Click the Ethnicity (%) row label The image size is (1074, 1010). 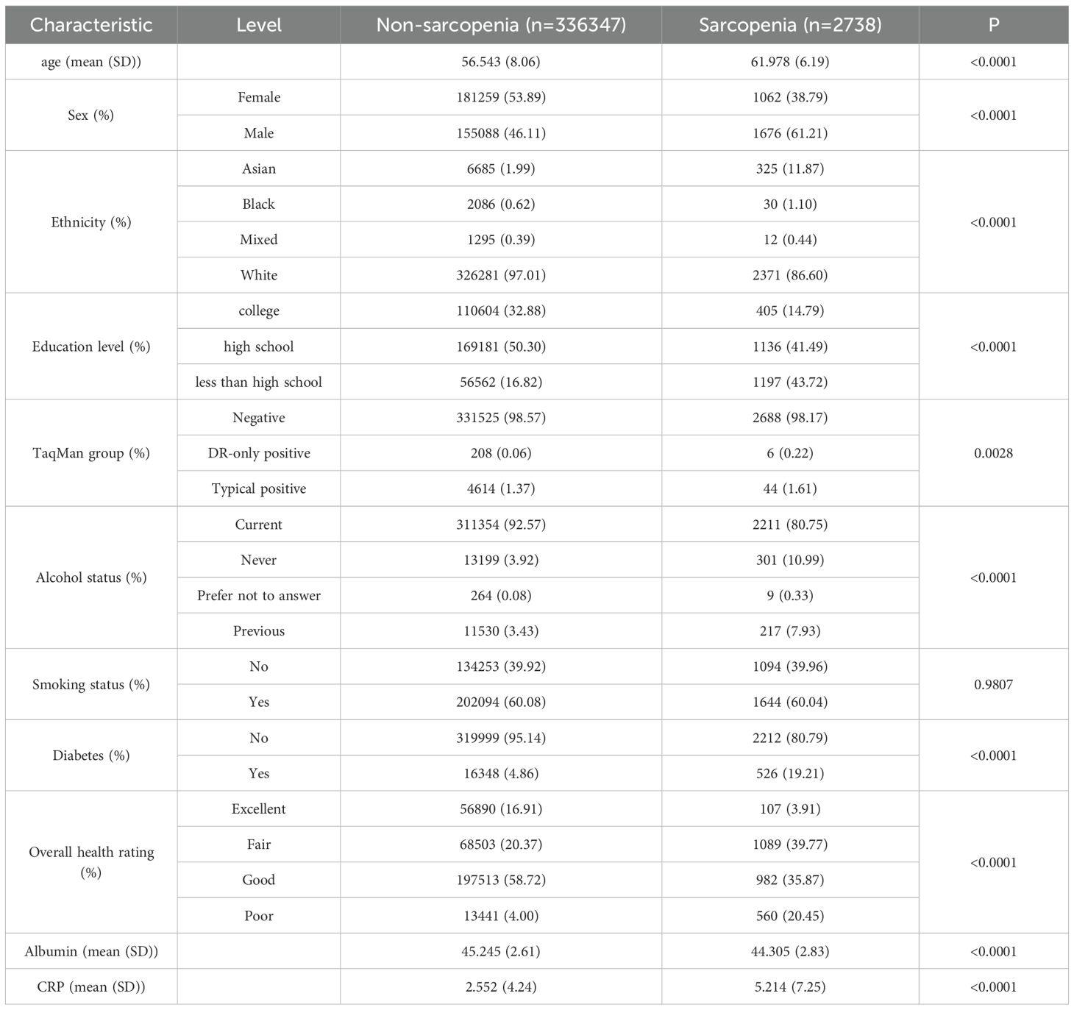pos(91,222)
